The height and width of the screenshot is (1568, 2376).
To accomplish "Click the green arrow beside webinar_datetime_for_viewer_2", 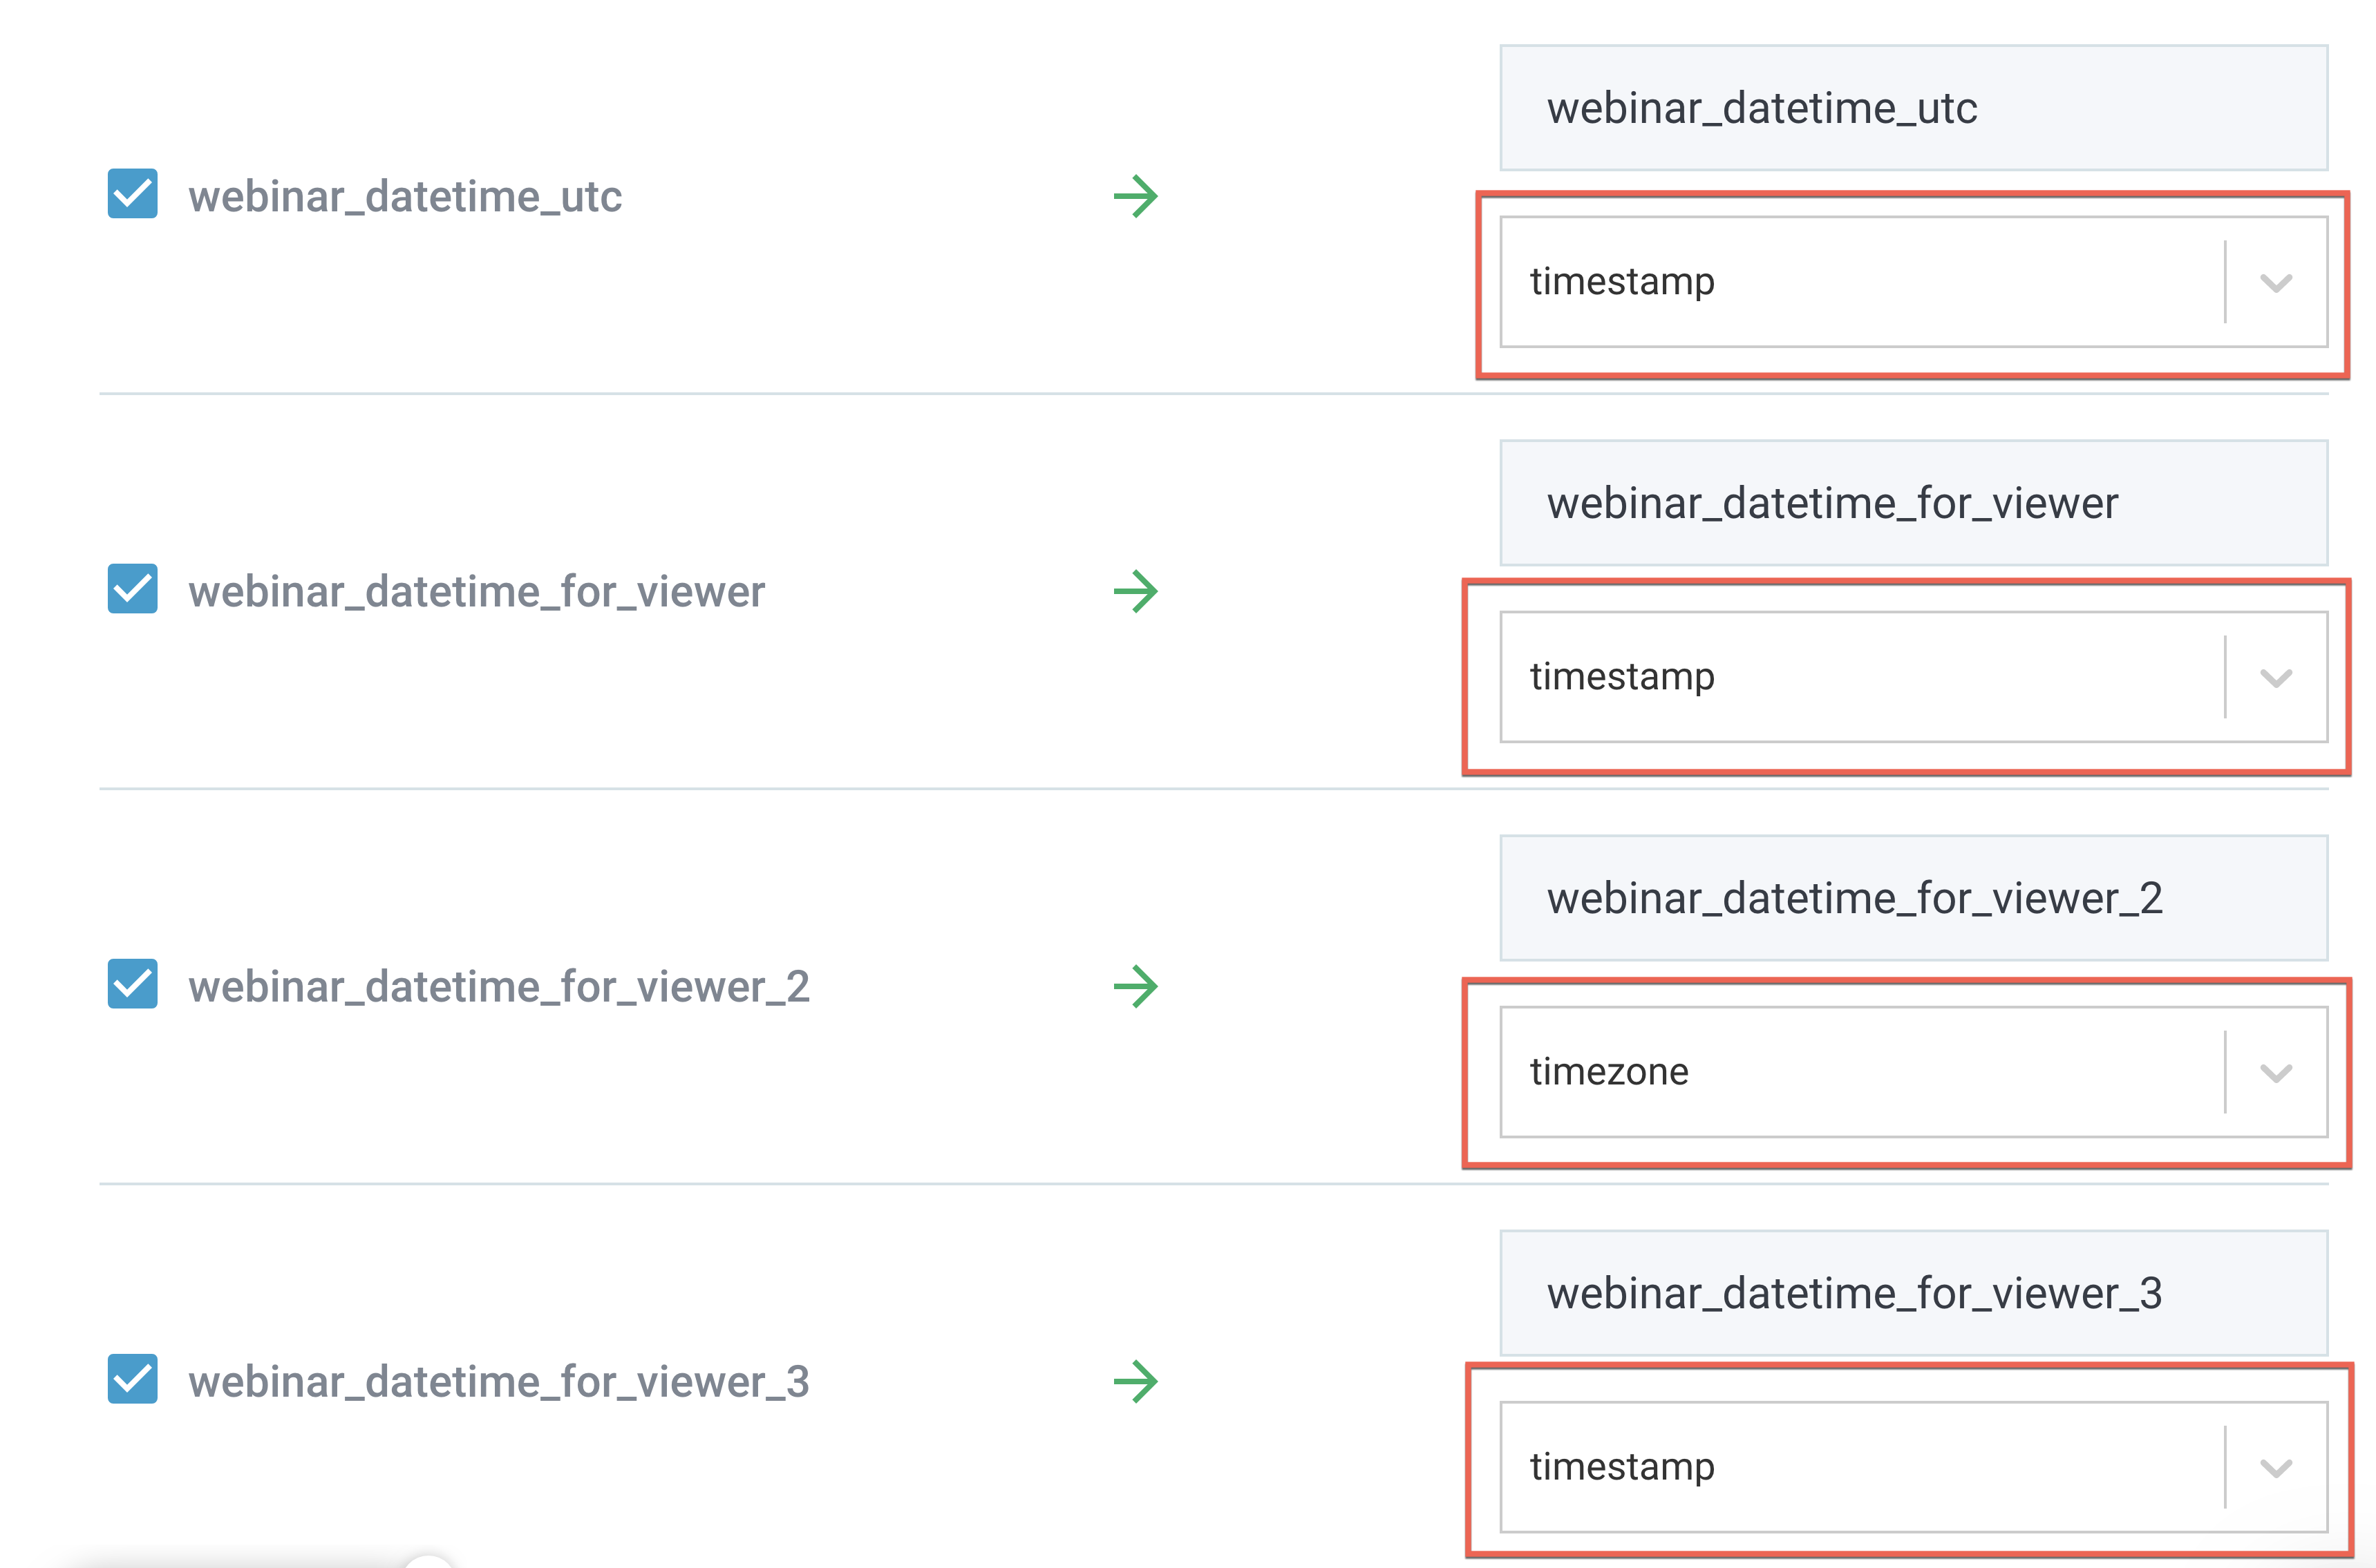I will pyautogui.click(x=1136, y=986).
